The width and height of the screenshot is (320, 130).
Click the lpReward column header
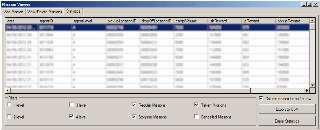[259, 21]
